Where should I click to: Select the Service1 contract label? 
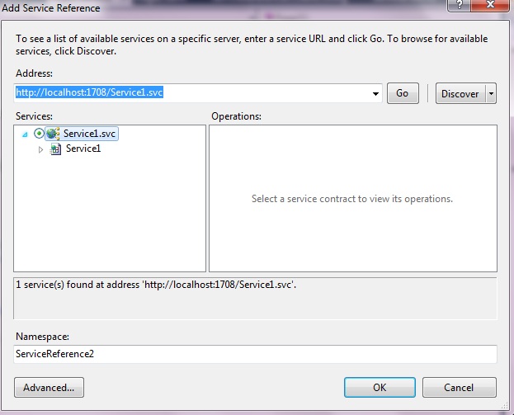pyautogui.click(x=83, y=149)
